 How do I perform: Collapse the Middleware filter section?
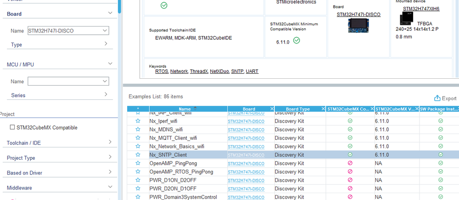pos(110,187)
